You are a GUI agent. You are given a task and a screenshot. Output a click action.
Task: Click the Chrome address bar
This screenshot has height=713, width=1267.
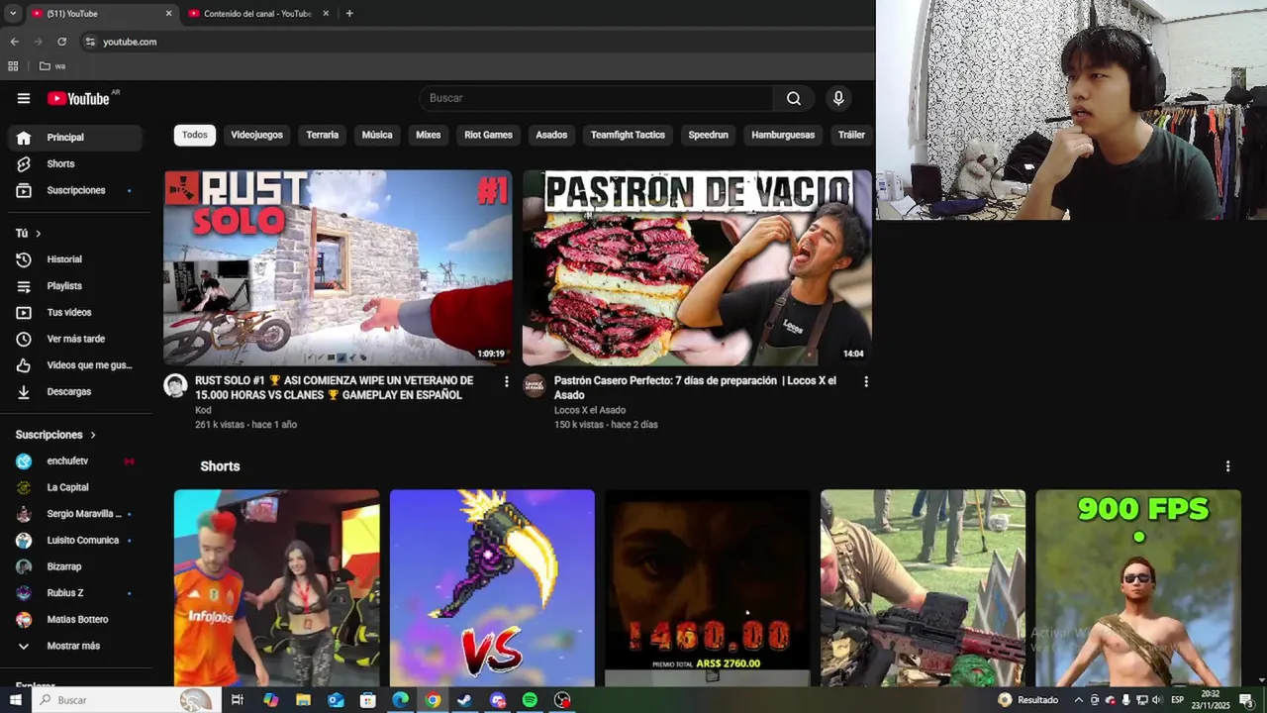click(475, 42)
